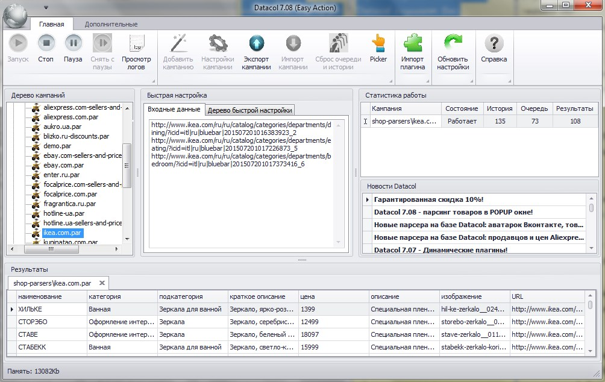Click Экспорт кампании up-arrow icon

pyautogui.click(x=256, y=43)
